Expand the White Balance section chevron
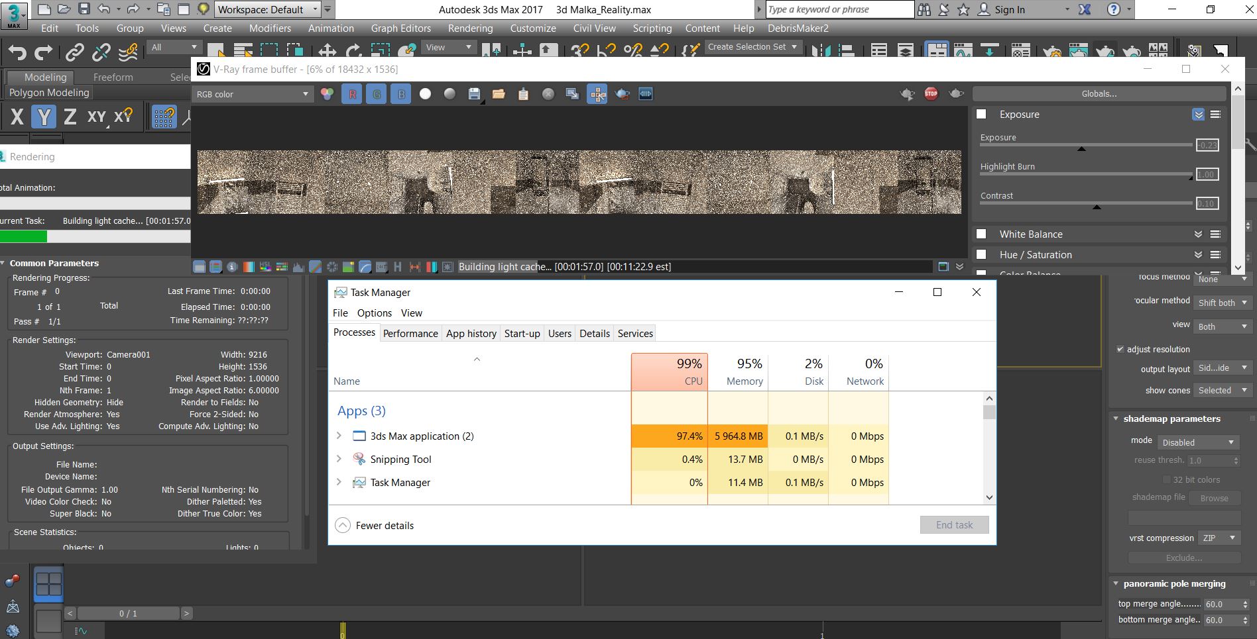This screenshot has height=639, width=1257. (x=1198, y=234)
